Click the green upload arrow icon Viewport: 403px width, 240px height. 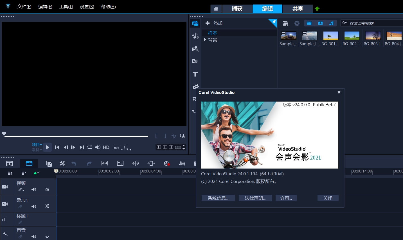317,9
